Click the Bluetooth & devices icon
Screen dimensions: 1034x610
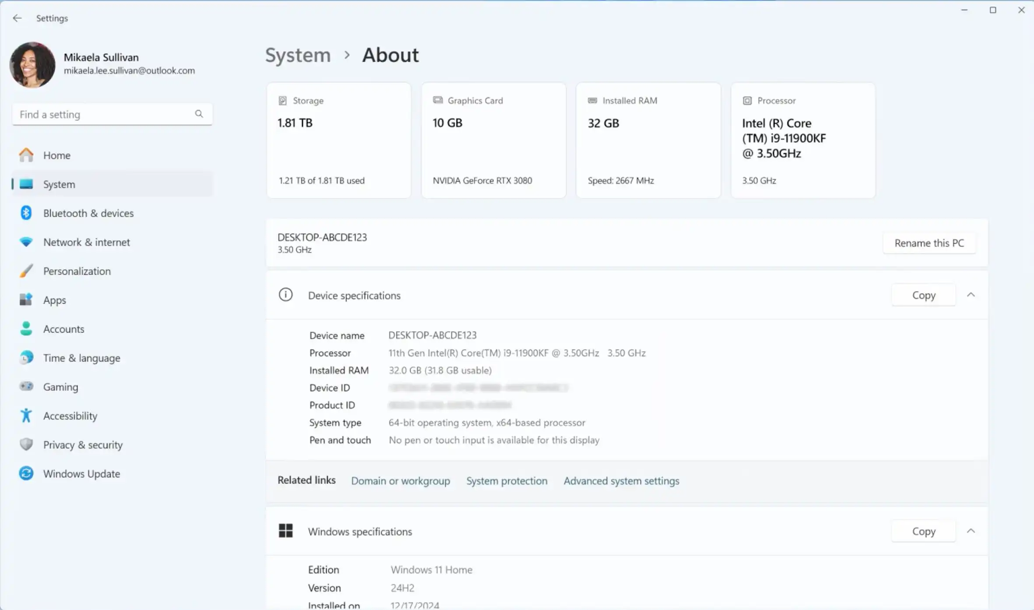tap(26, 213)
